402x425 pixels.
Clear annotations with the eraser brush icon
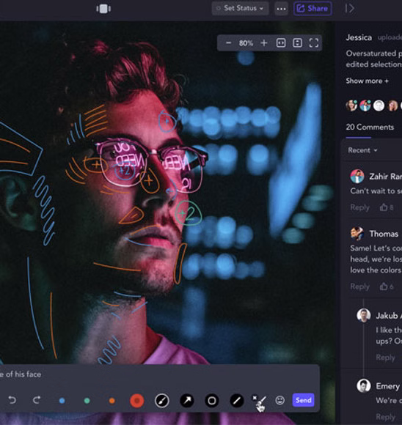tap(260, 400)
